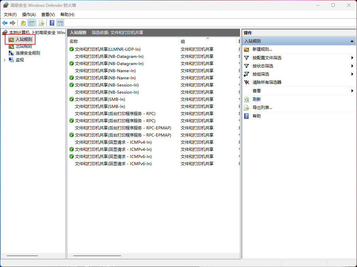Click the blue Help question-mark toolbar icon
Image resolution: width=357 pixels, height=267 pixels.
point(52,23)
